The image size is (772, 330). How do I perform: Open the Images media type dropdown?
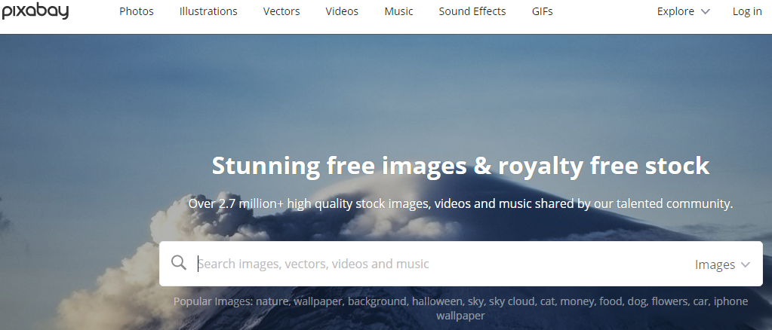[x=722, y=264]
